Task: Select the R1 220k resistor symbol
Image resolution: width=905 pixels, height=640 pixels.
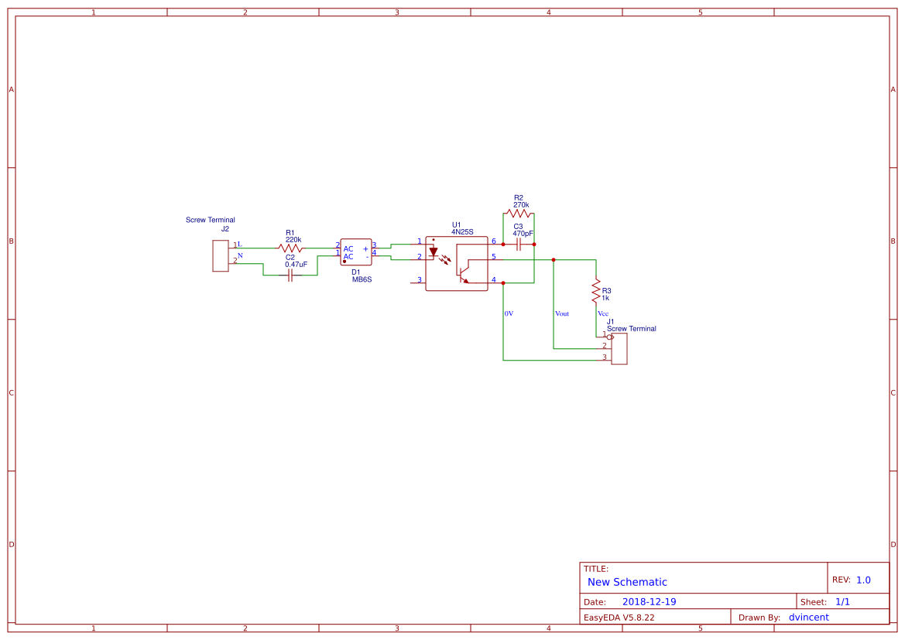Action: click(290, 246)
